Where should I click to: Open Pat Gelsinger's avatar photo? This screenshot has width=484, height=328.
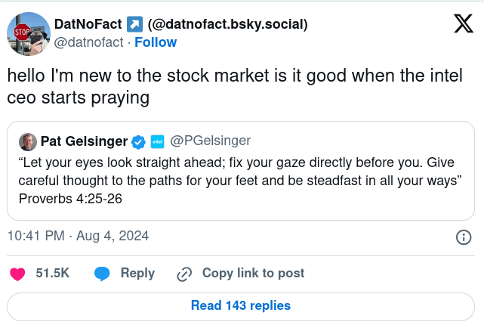coord(28,141)
